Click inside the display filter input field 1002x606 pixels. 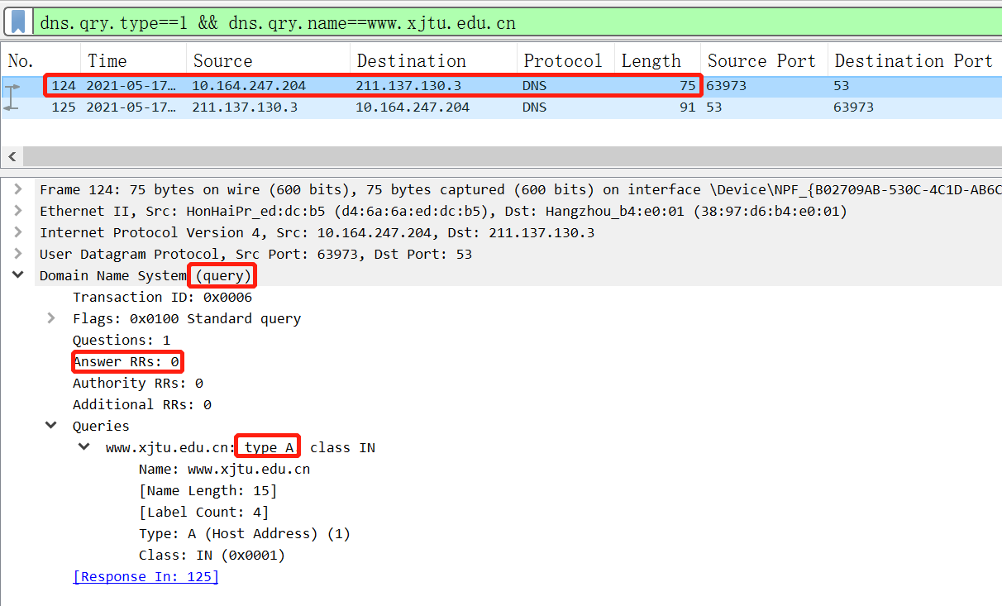tap(496, 22)
